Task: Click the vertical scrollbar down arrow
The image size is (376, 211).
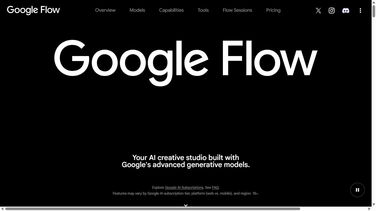Action: pos(374,204)
